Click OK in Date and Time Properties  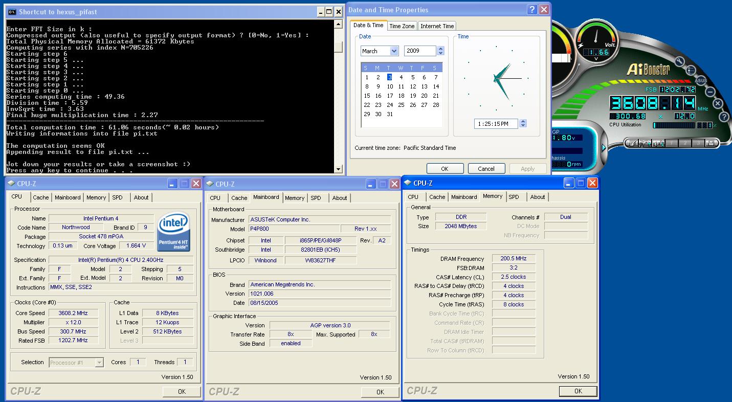445,169
